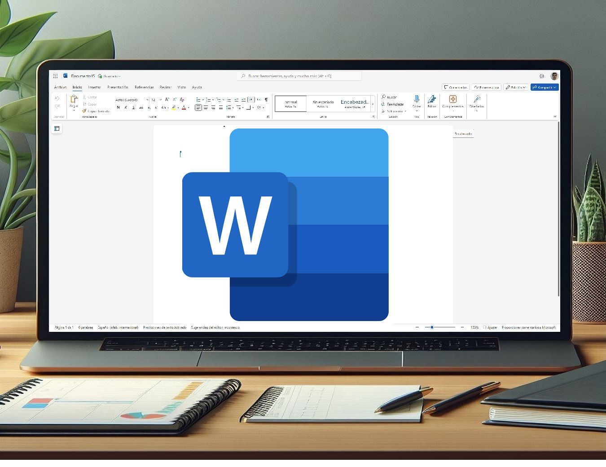
Task: Toggle superscript formatting
Action: pyautogui.click(x=156, y=108)
